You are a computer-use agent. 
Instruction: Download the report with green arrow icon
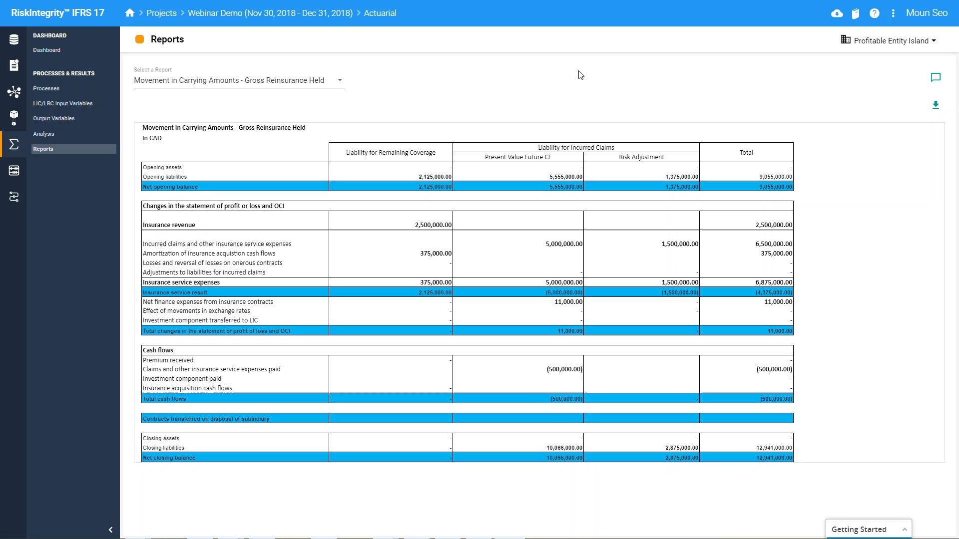coord(936,105)
